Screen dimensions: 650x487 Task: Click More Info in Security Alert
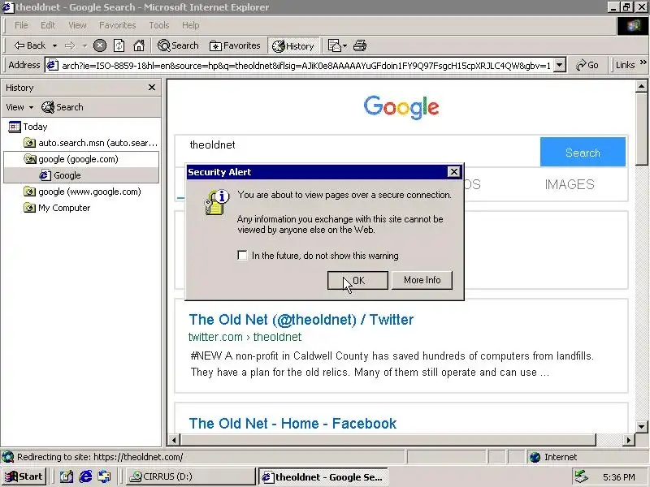click(422, 280)
